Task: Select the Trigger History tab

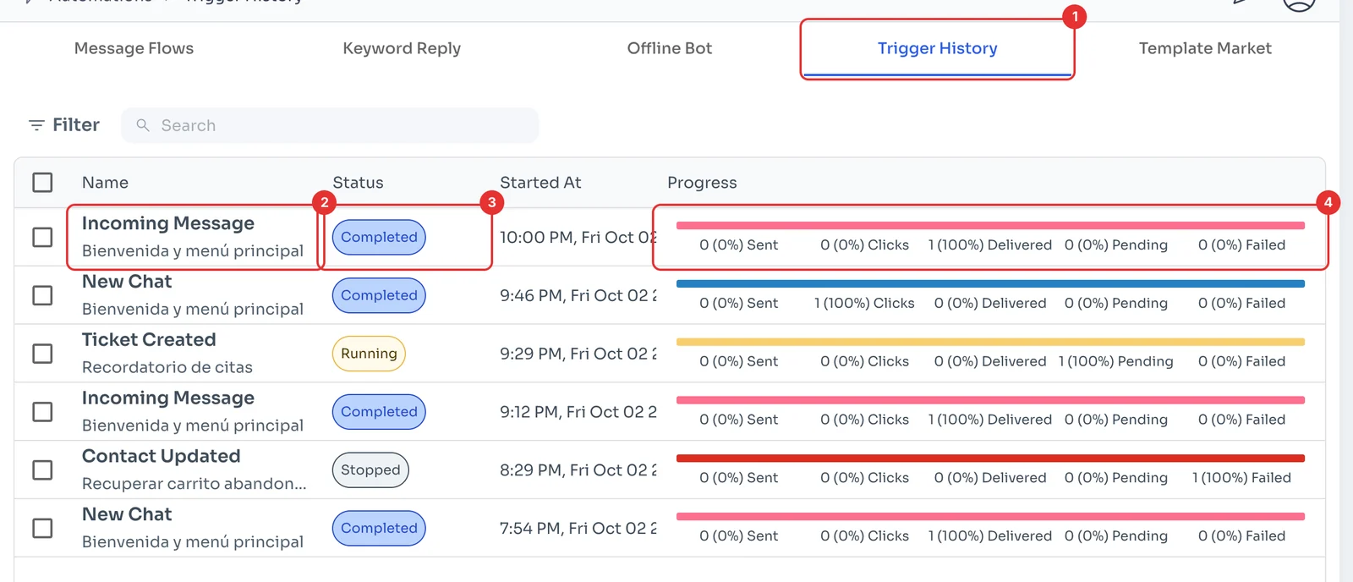Action: click(937, 48)
